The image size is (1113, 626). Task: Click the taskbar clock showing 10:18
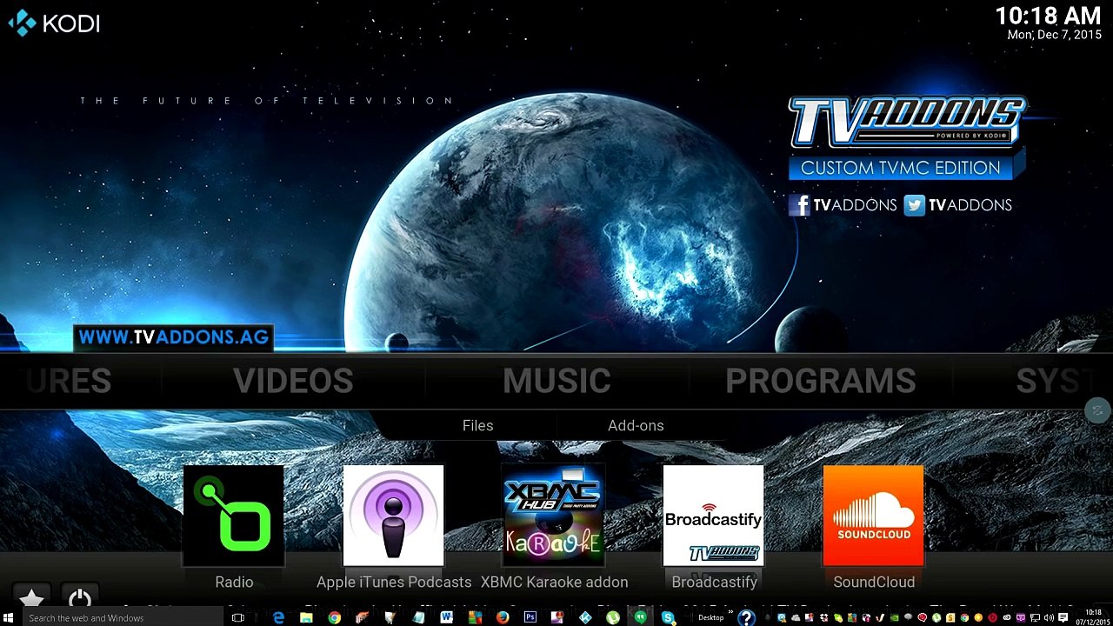point(1093,617)
